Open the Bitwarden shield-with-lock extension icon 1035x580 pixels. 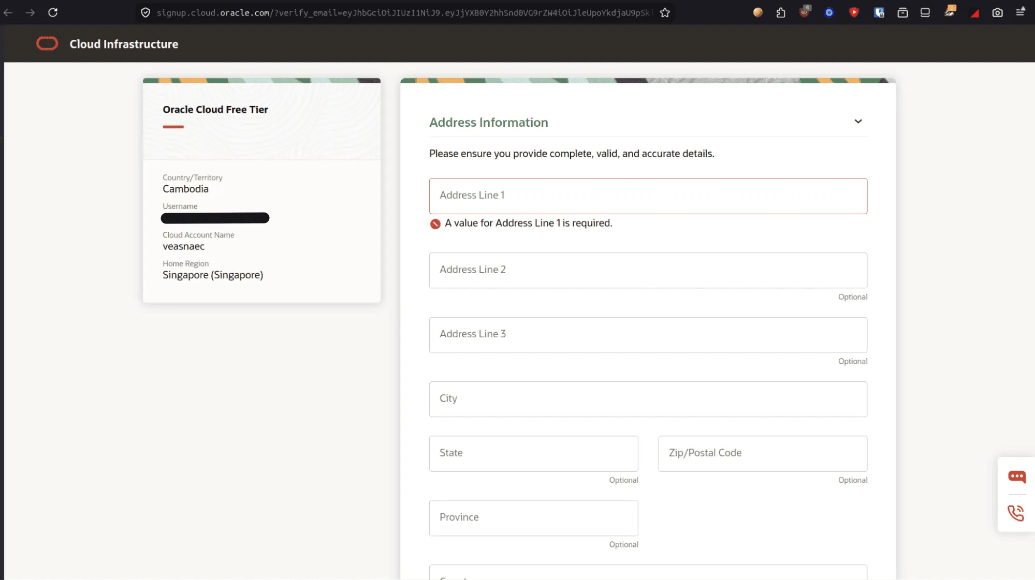(x=879, y=12)
